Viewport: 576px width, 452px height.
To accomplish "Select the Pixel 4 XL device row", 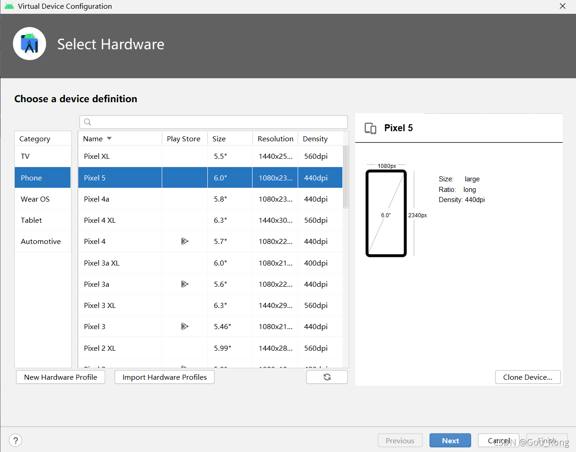I will (211, 220).
